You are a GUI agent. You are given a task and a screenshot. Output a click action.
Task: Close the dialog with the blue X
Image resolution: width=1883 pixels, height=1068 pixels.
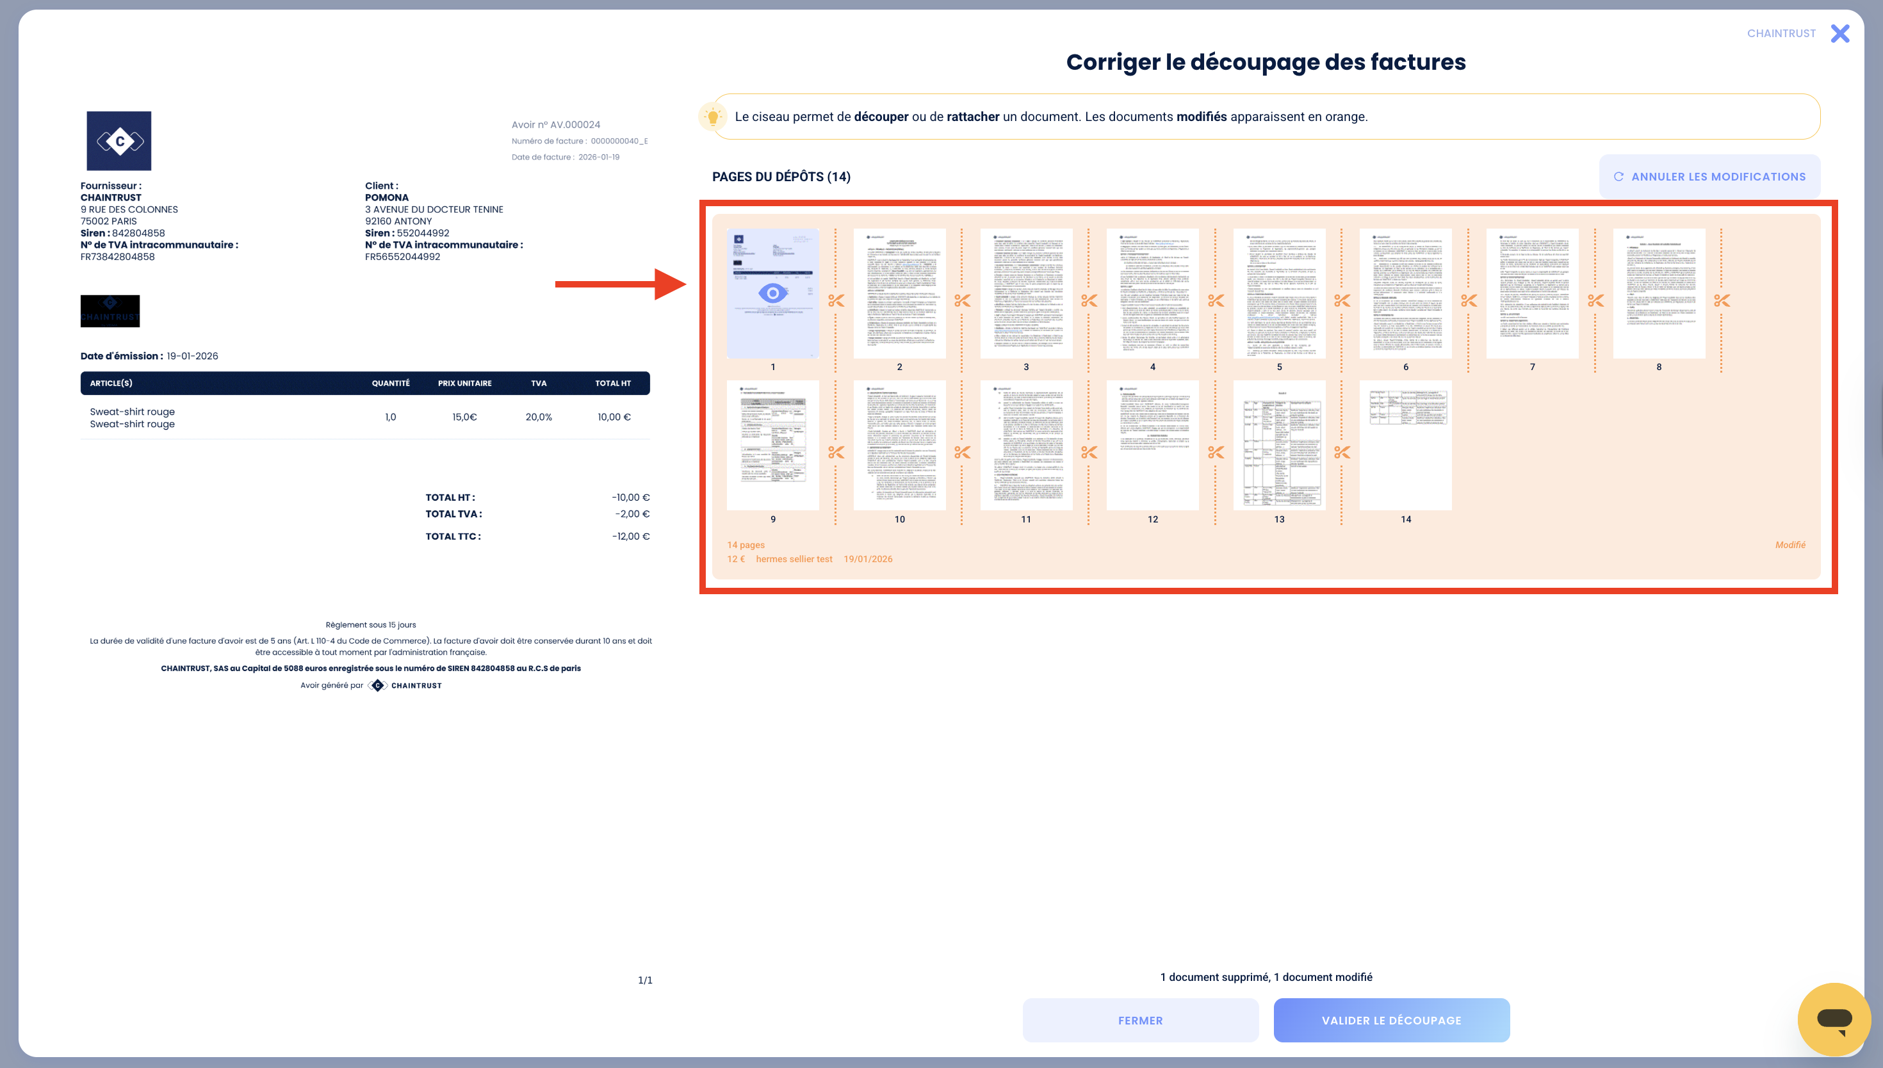pyautogui.click(x=1841, y=34)
